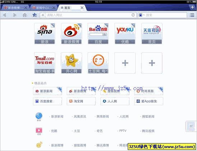
Task: Open the home page via house icon
Action: (25, 15)
